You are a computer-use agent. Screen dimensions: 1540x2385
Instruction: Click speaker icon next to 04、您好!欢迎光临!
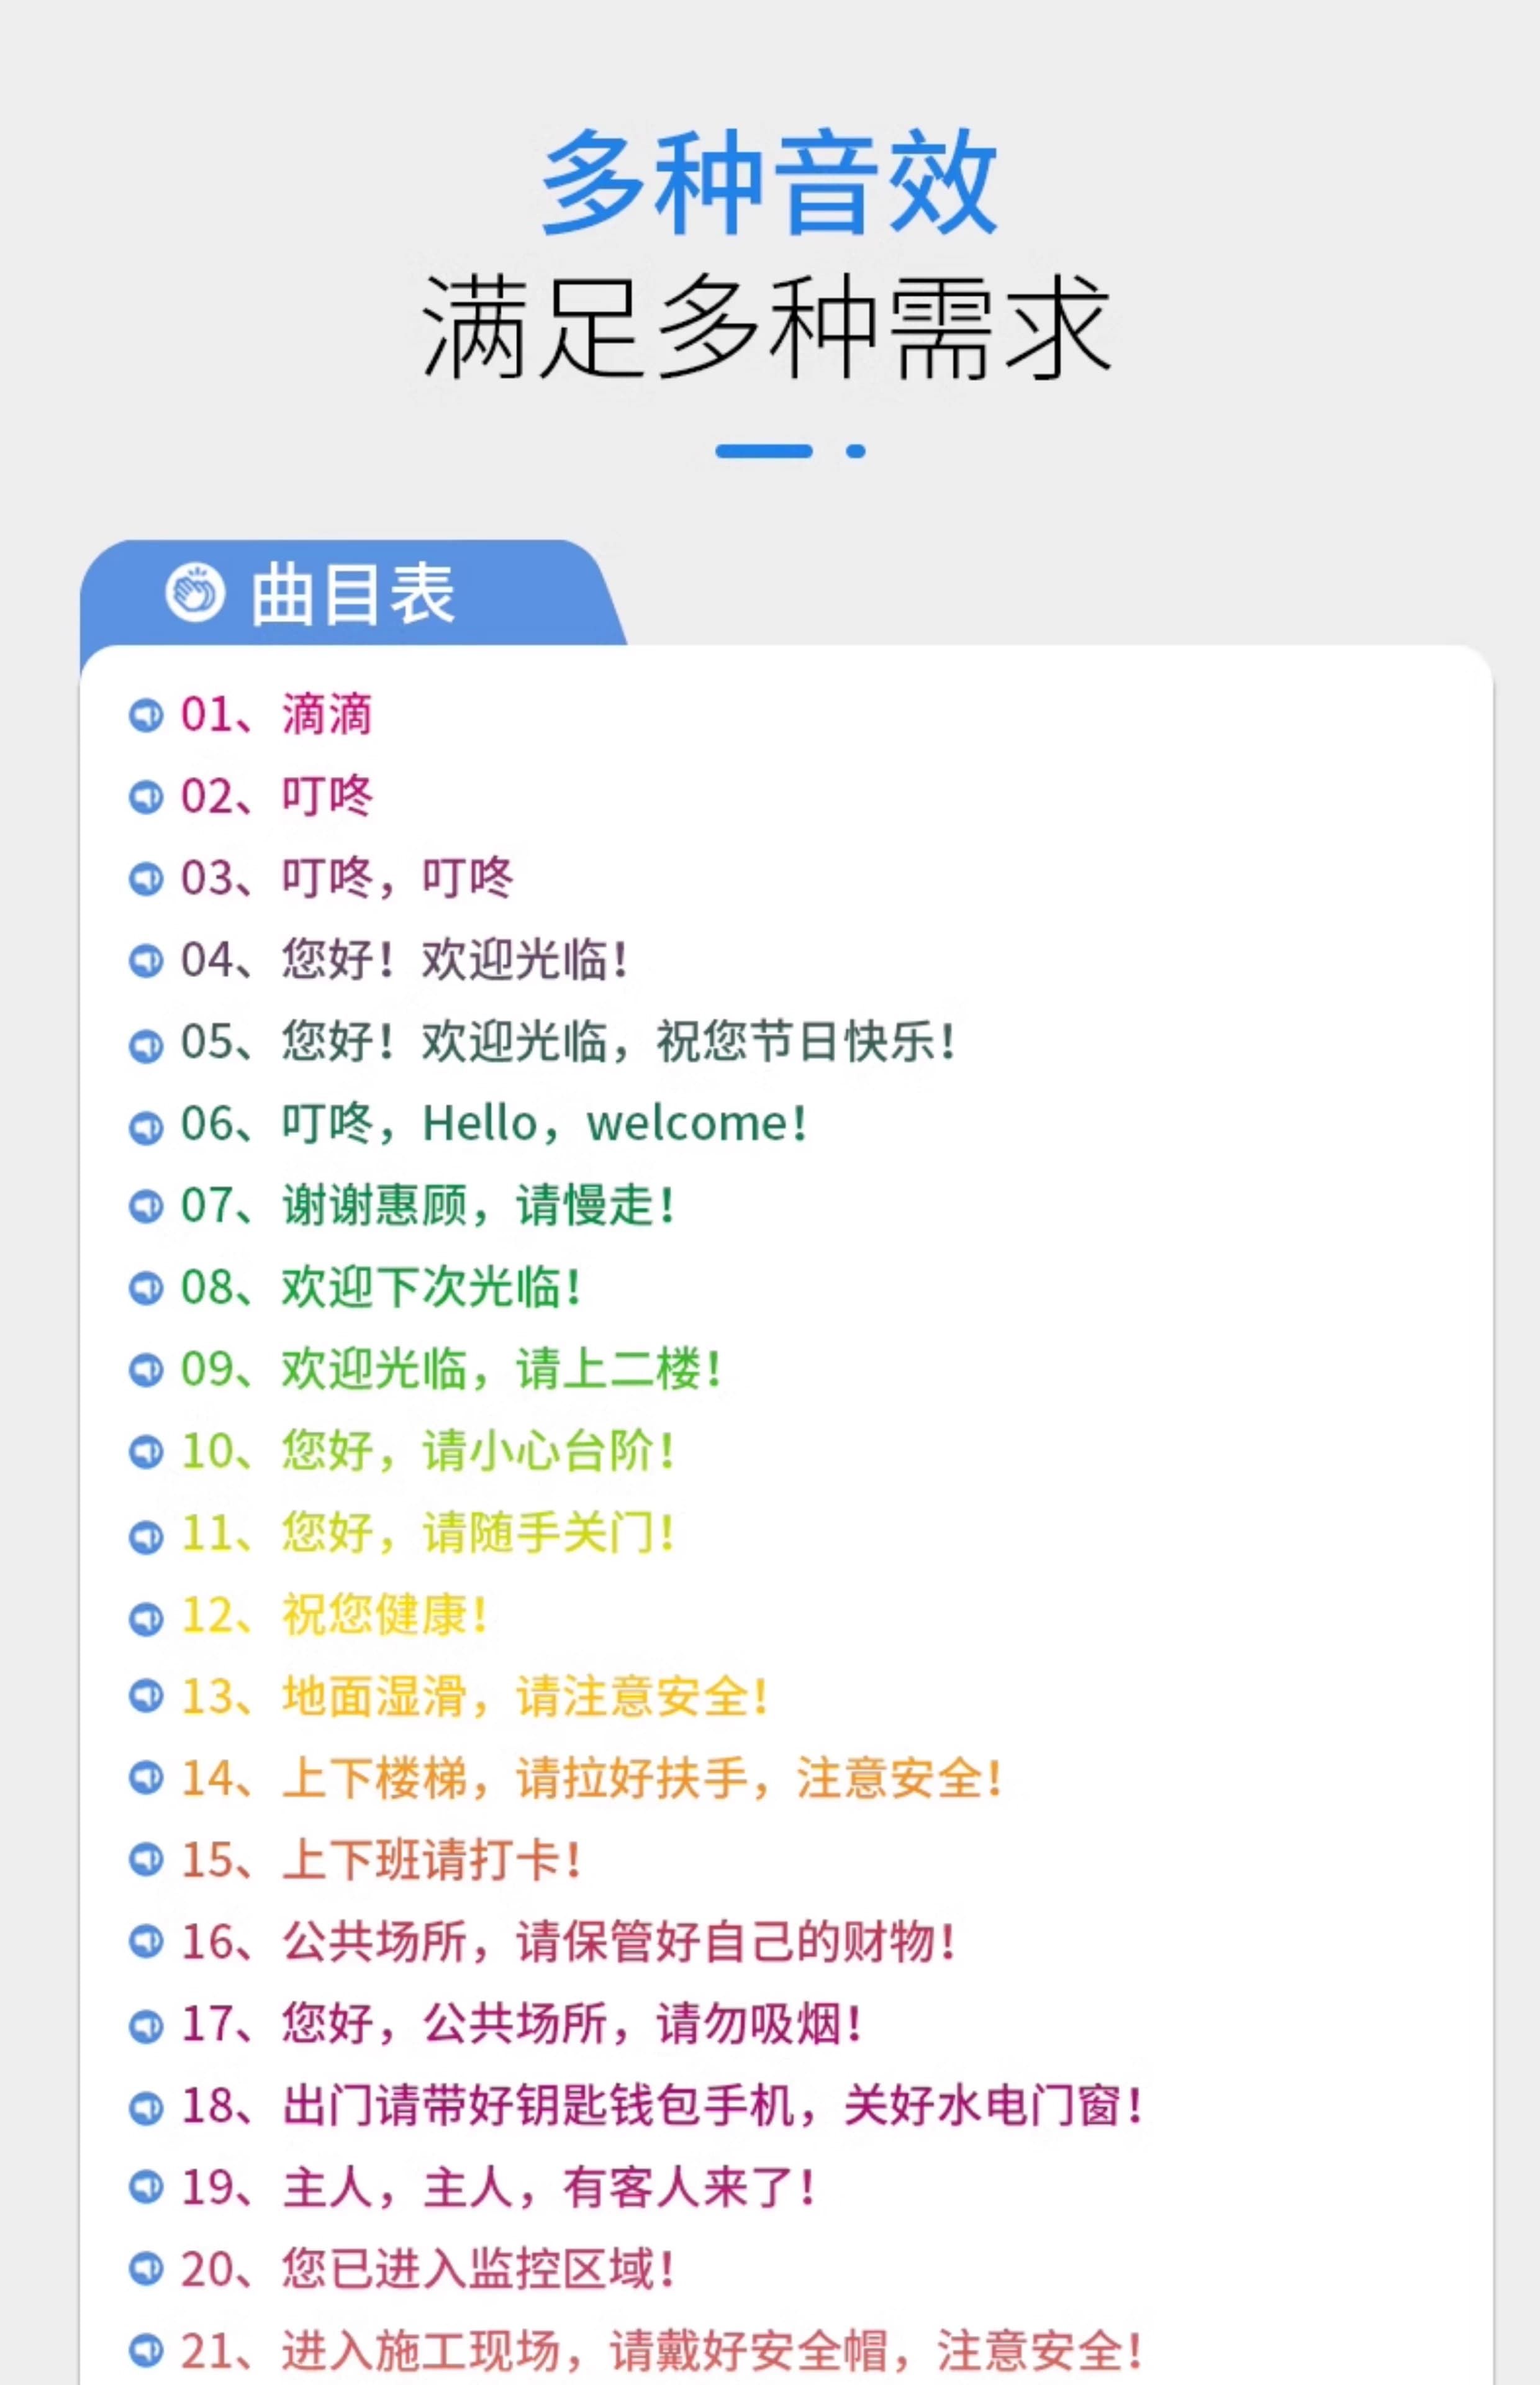[146, 962]
